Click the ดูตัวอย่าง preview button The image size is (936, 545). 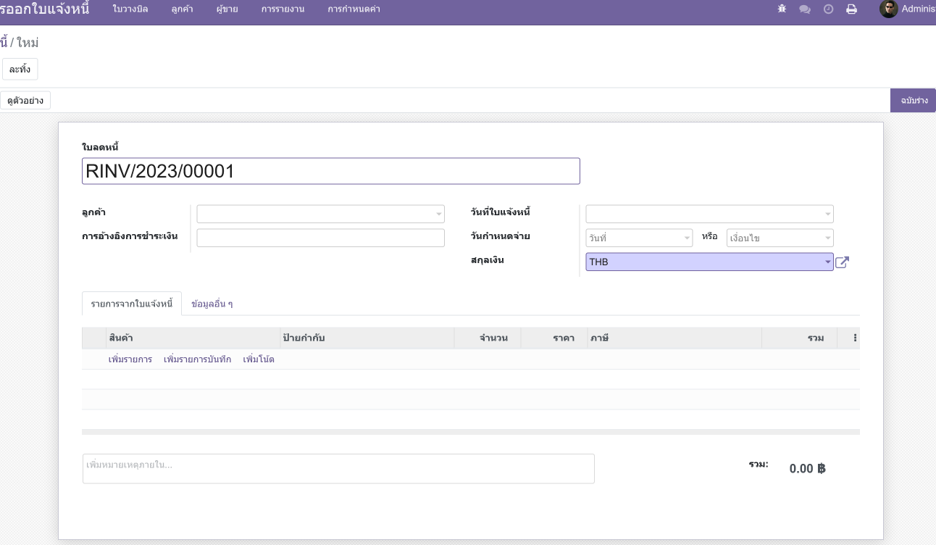(x=25, y=101)
